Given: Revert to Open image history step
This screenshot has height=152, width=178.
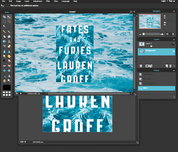Looking at the screenshot, I should pos(156,74).
